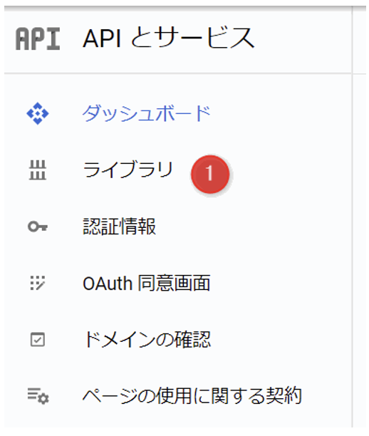The width and height of the screenshot is (369, 436).
Task: Select OAuth 同意画面 from sidebar
Action: point(147,283)
